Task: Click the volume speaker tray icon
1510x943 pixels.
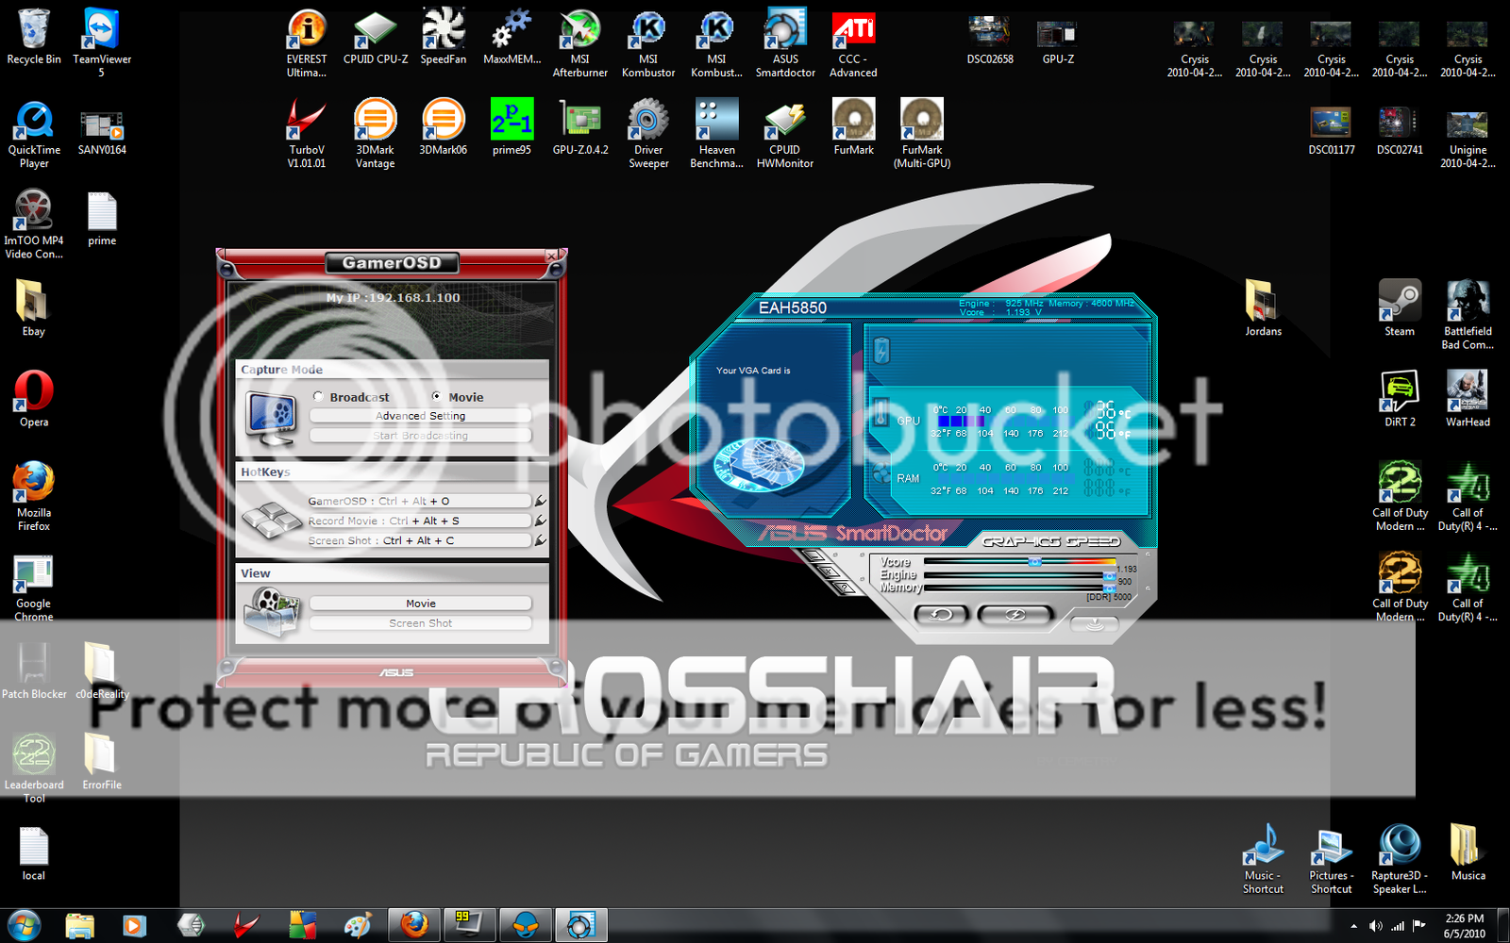Action: tap(1375, 927)
